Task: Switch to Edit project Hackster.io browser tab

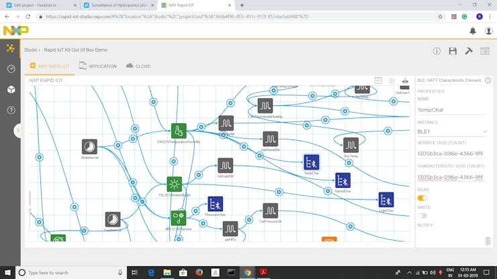Action: pyautogui.click(x=41, y=5)
